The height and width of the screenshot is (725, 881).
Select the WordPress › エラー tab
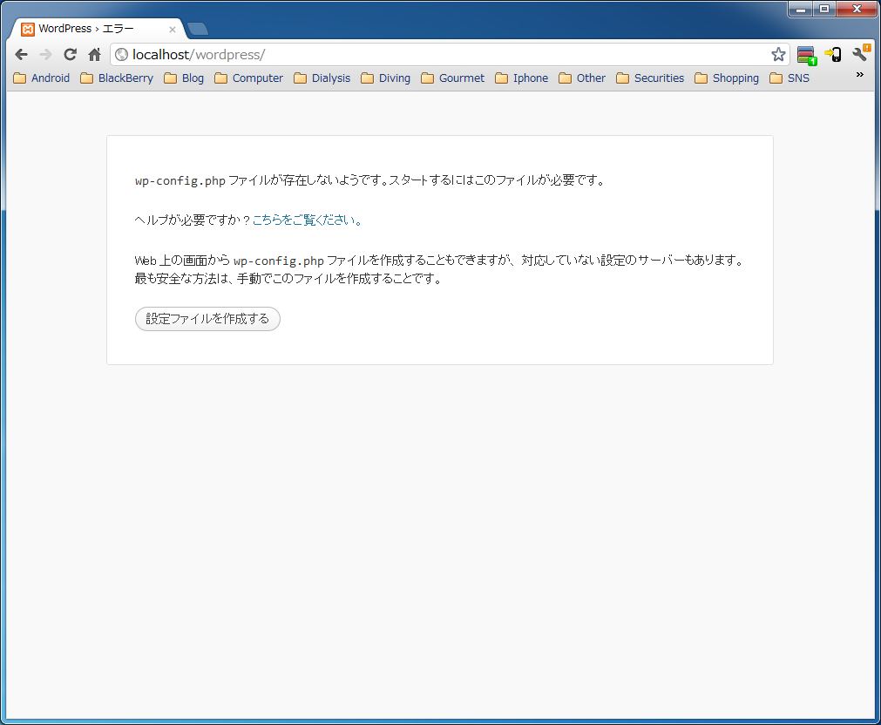98,29
